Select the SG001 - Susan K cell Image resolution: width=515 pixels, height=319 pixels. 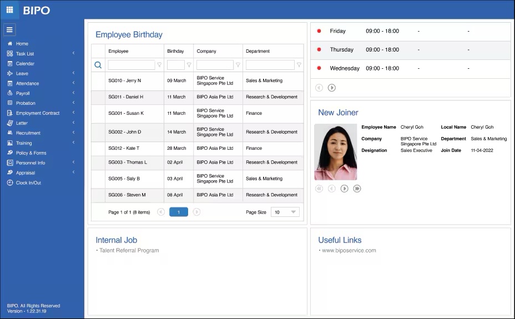(135, 113)
